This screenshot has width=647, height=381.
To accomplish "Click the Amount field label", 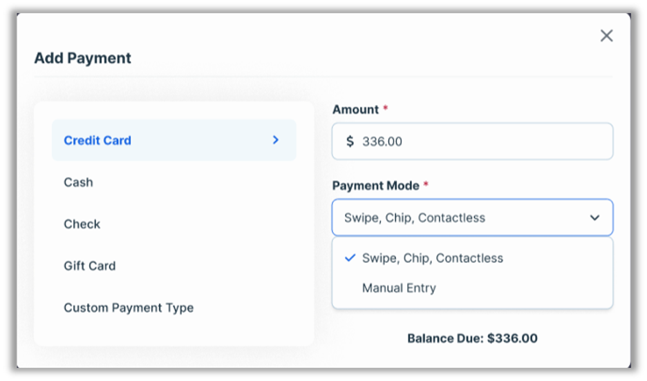I will point(355,110).
